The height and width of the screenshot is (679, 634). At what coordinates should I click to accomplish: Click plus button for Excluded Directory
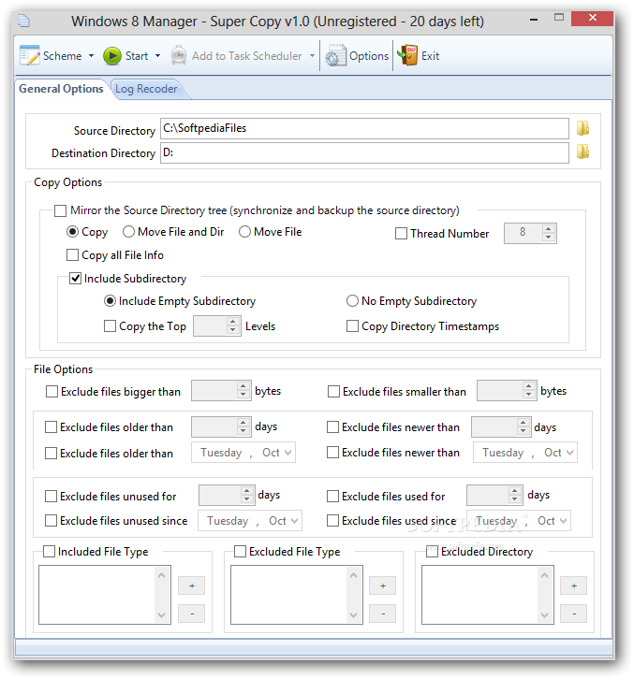tap(574, 585)
